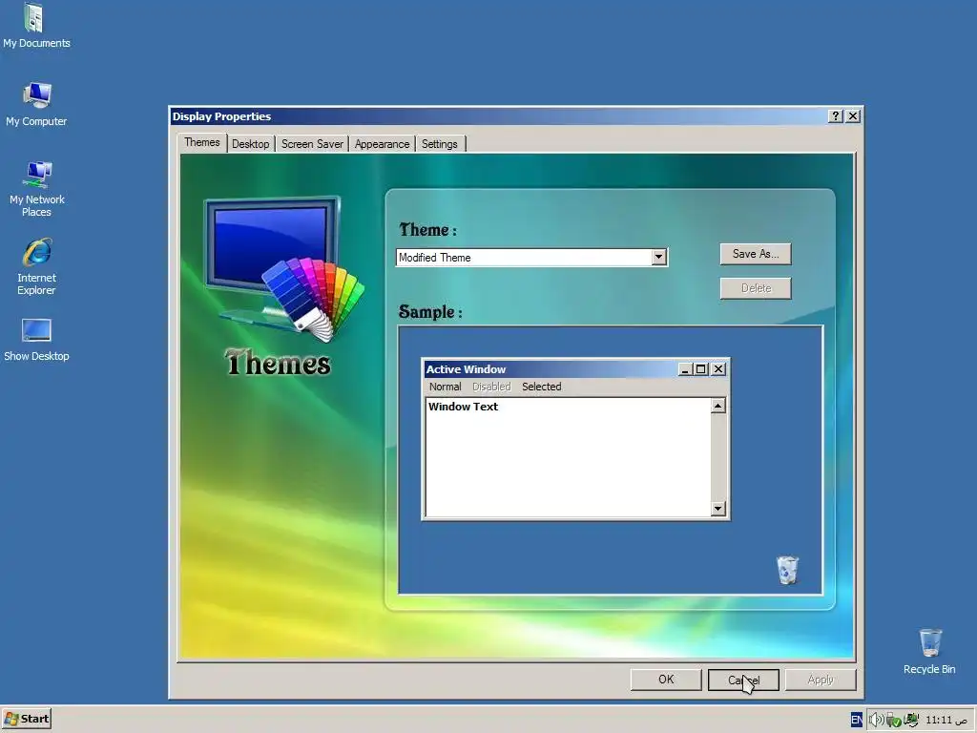The height and width of the screenshot is (733, 977).
Task: Switch to the Themes tab
Action: click(202, 142)
